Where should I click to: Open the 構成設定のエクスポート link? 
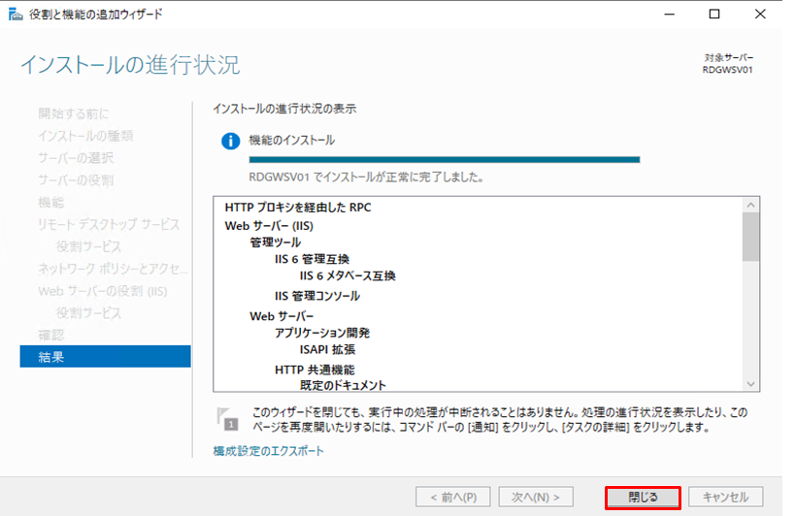269,451
